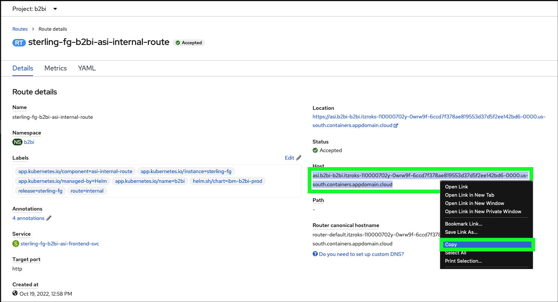558x302 pixels.
Task: Select label app.kubernetes.io/name=b2bi
Action: tap(150, 181)
